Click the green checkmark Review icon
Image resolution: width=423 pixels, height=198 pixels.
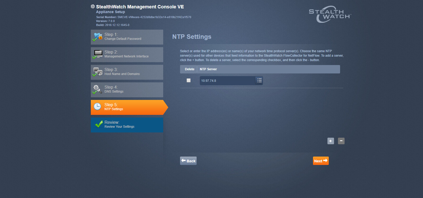(x=99, y=124)
